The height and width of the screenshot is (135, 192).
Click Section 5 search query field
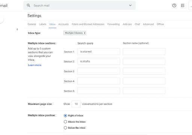(x=99, y=91)
